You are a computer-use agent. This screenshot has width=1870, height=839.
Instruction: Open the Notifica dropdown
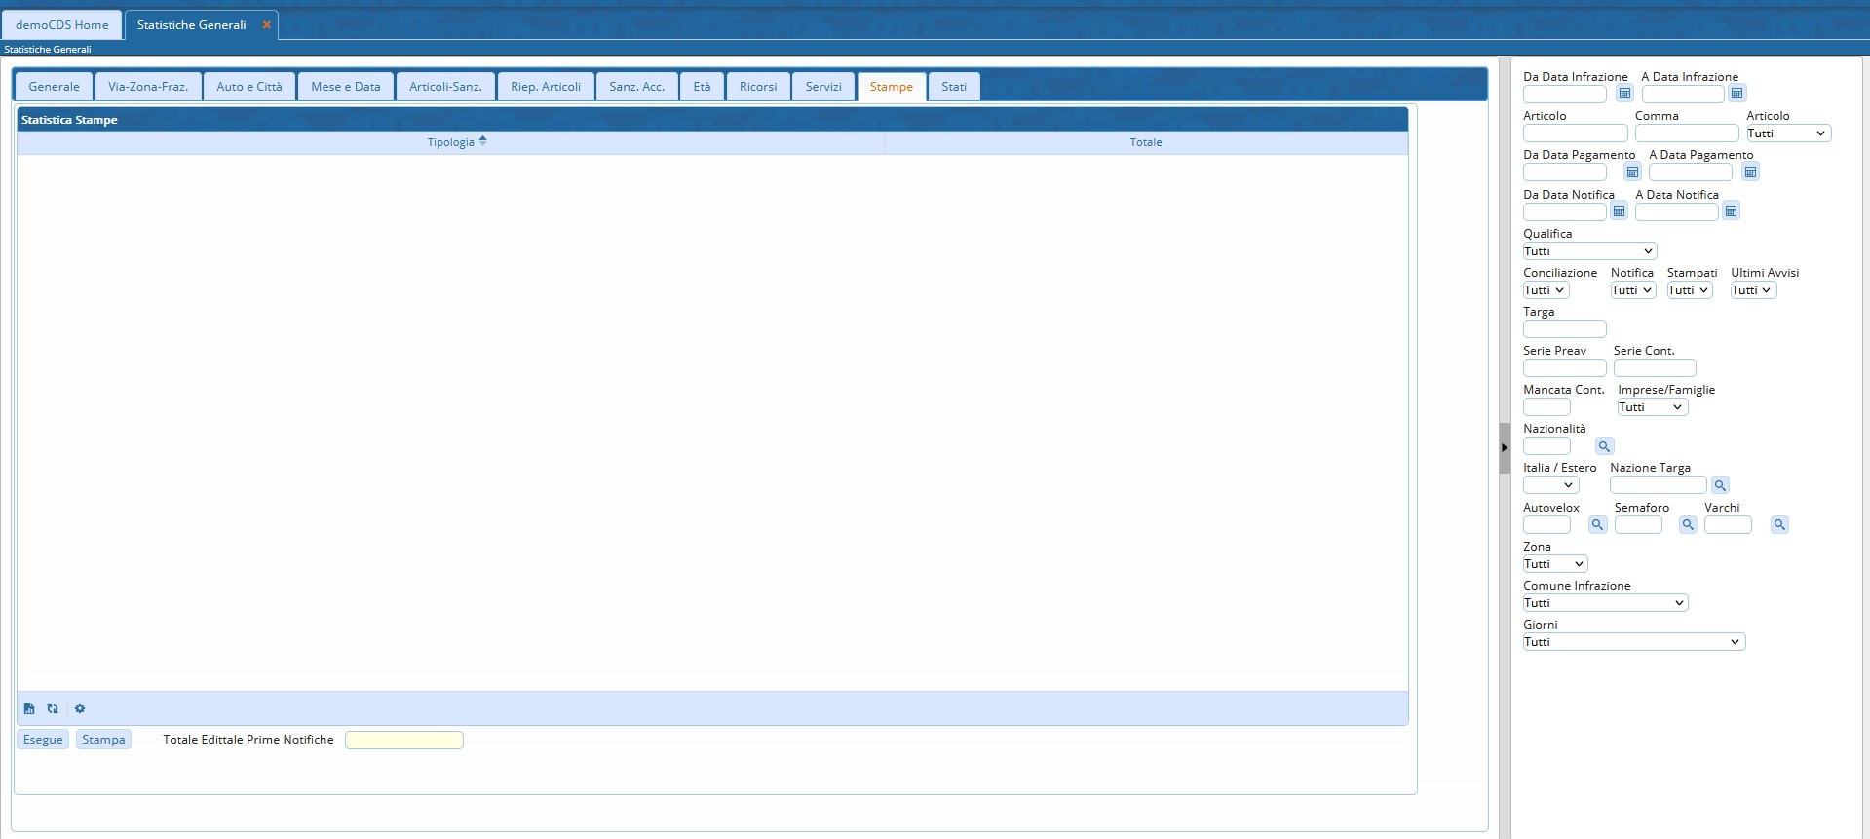(x=1633, y=290)
